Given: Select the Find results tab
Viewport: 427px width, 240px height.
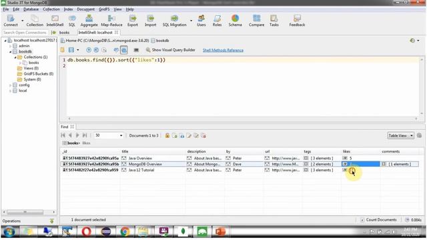Looking at the screenshot, I should click(x=65, y=127).
